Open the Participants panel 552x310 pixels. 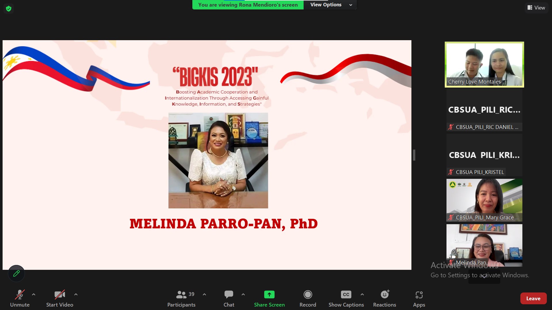(x=181, y=299)
